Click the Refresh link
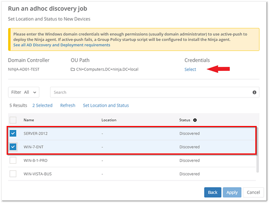This screenshot has height=203, width=269. [x=67, y=106]
